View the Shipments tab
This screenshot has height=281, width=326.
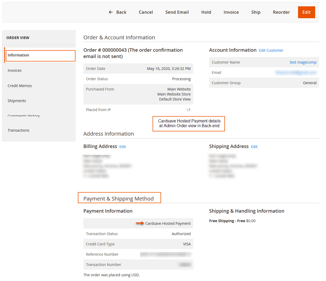click(17, 101)
